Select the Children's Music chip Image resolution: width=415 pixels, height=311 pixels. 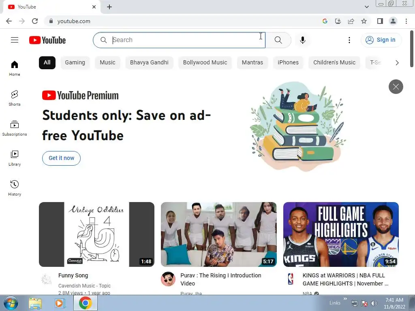pyautogui.click(x=334, y=63)
